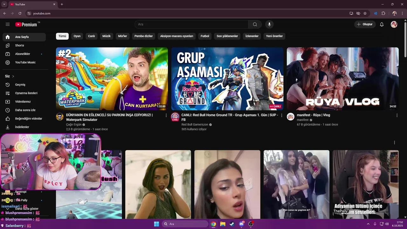Open the Rüya Vlog video thumbnail
Image resolution: width=407 pixels, height=229 pixels.
coord(343,79)
